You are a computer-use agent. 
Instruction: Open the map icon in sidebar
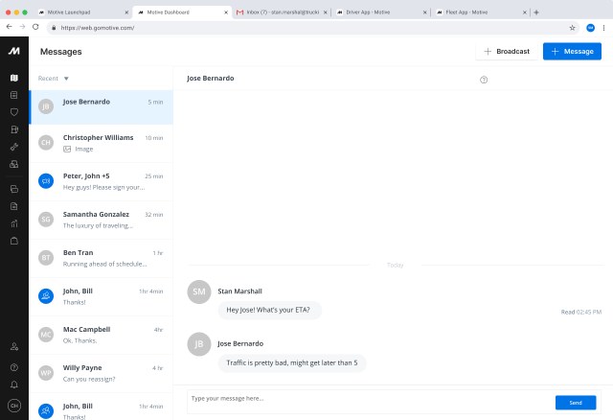tap(13, 78)
